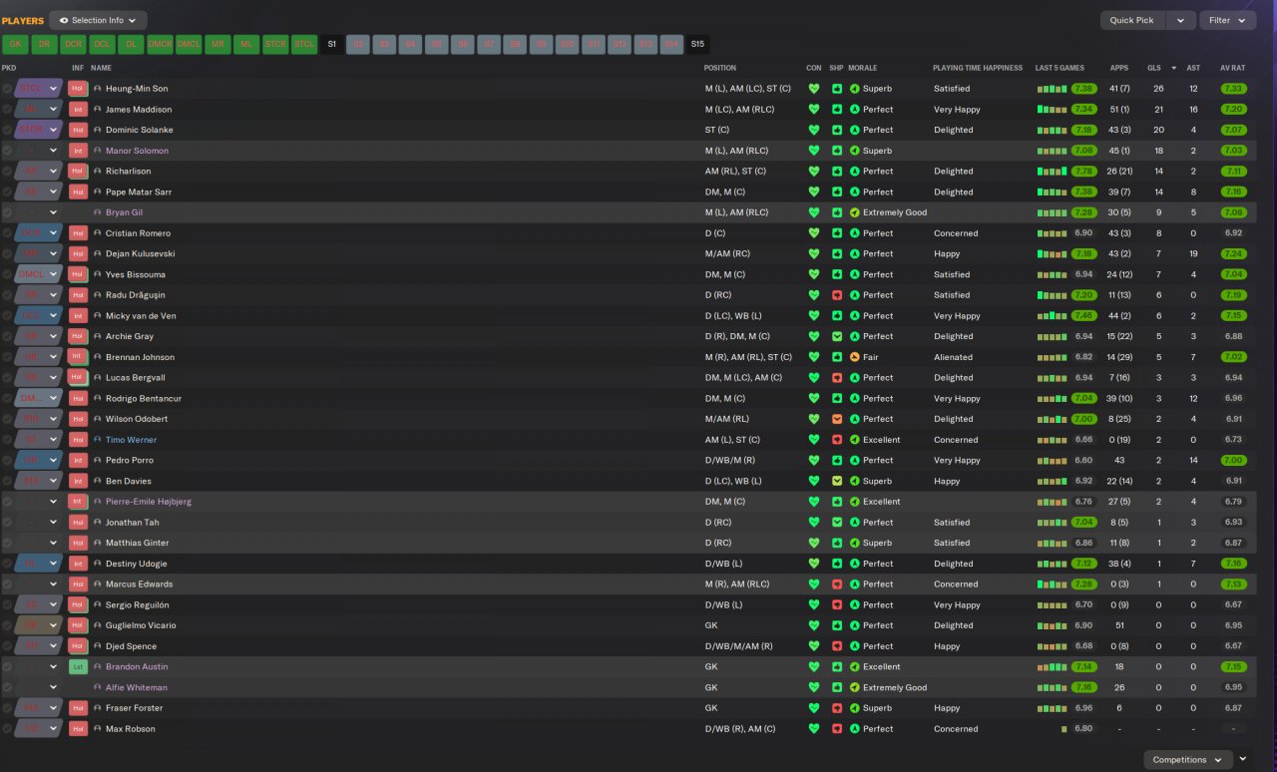Click Dejan Kulusevski's 19 assists value
The width and height of the screenshot is (1277, 772).
pos(1193,254)
